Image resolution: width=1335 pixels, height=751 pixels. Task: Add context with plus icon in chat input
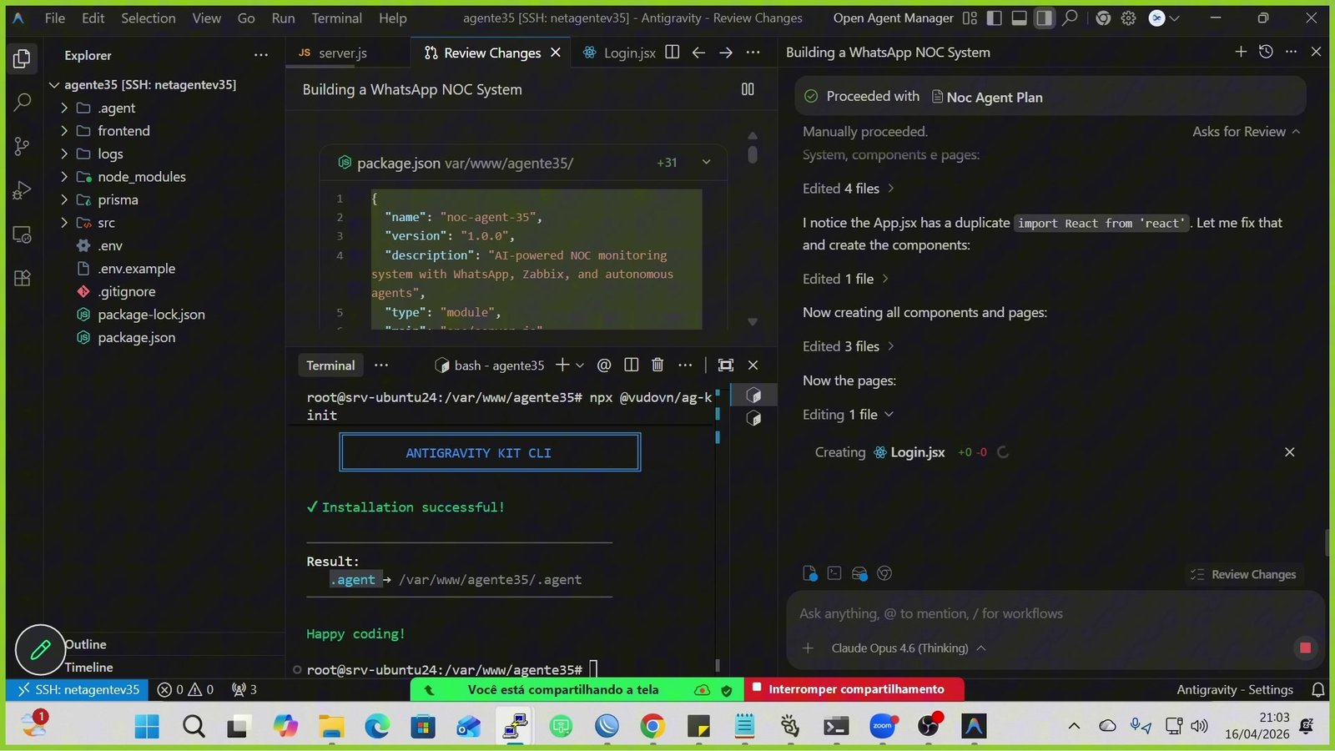pyautogui.click(x=808, y=648)
